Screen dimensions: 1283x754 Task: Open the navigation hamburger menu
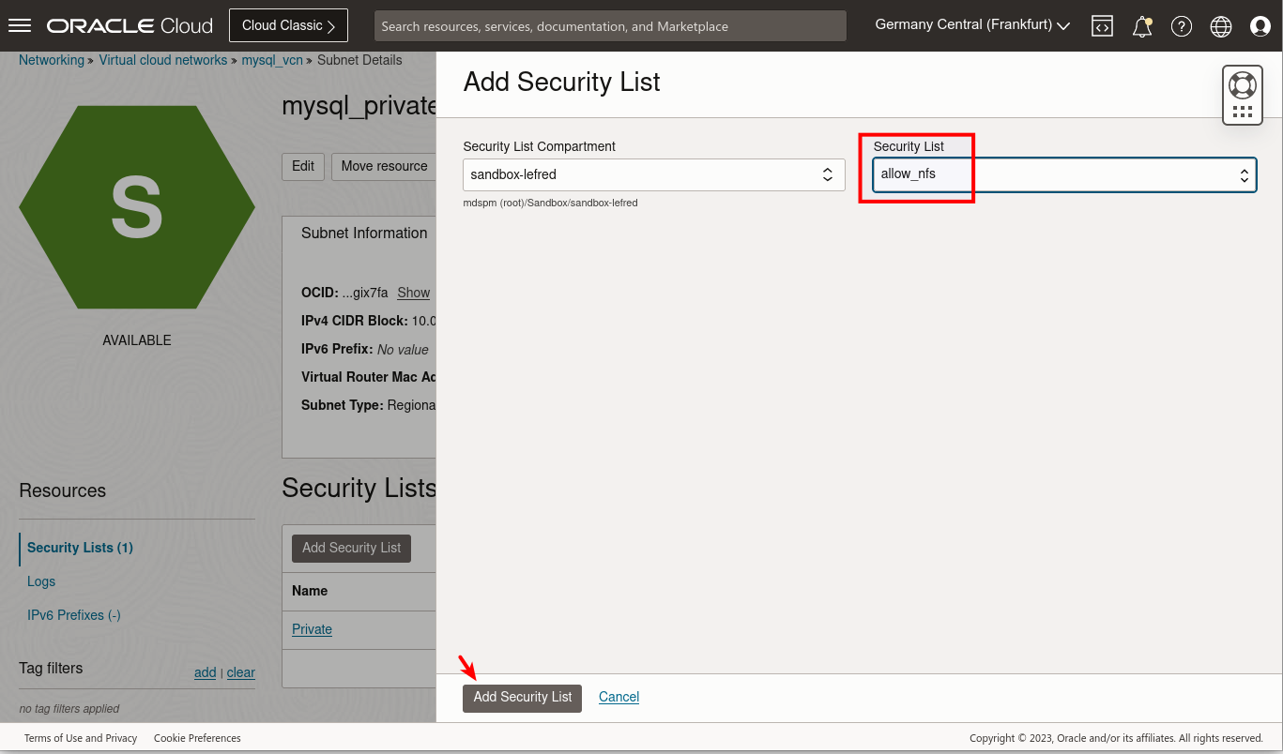[x=20, y=24]
